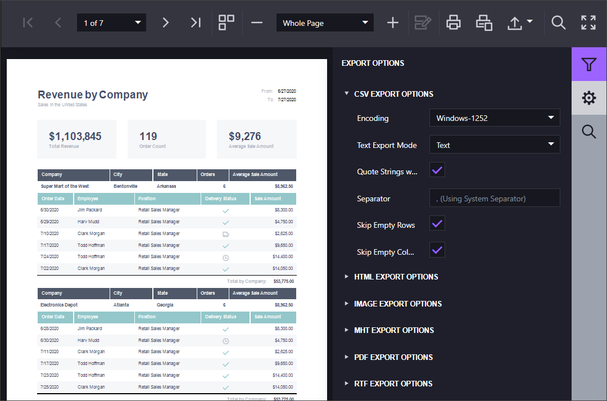Click the 7/22/2020 order date cell
The width and height of the screenshot is (607, 401).
tap(49, 268)
